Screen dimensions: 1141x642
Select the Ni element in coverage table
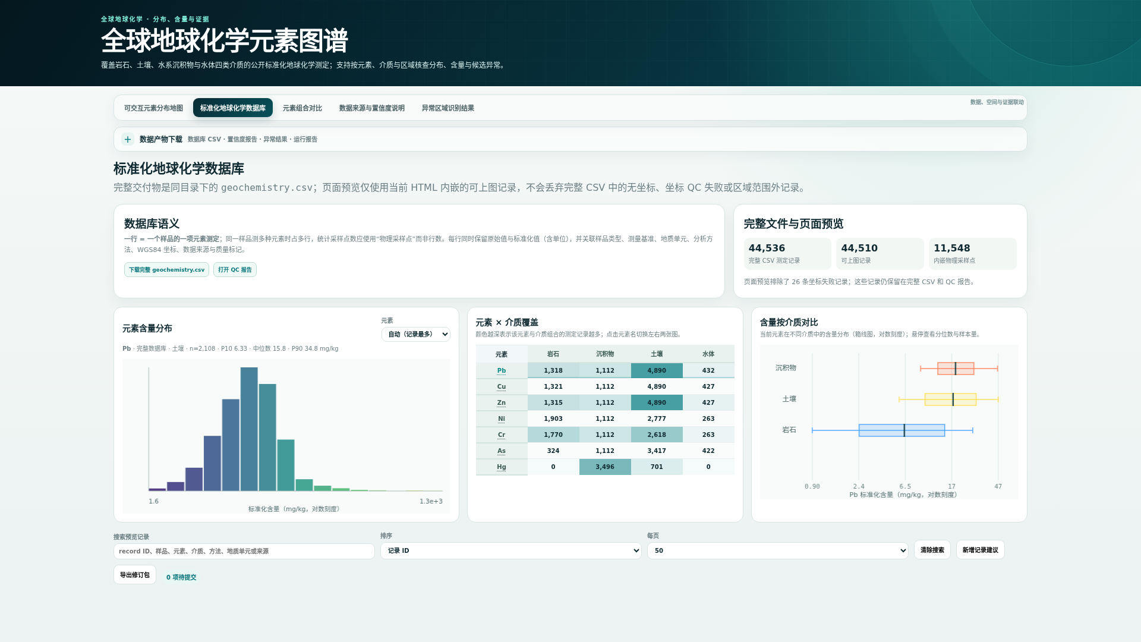[502, 418]
